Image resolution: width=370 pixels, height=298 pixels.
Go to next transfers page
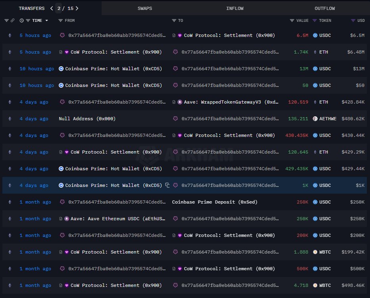(77, 8)
